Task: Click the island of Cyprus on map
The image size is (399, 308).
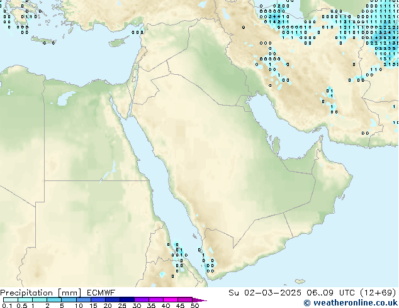Action: click(118, 42)
